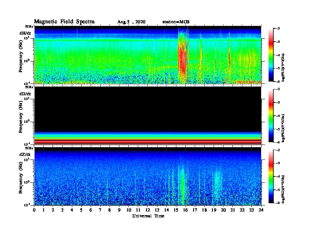Click hour "5" on the time axis
The image size is (311, 241).
click(81, 210)
